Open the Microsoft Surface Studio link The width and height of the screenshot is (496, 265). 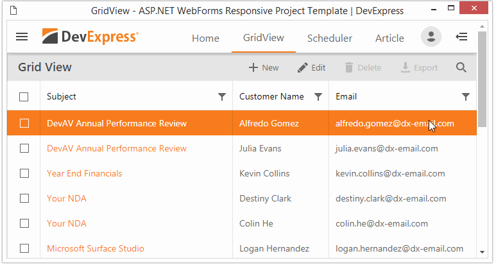click(95, 248)
